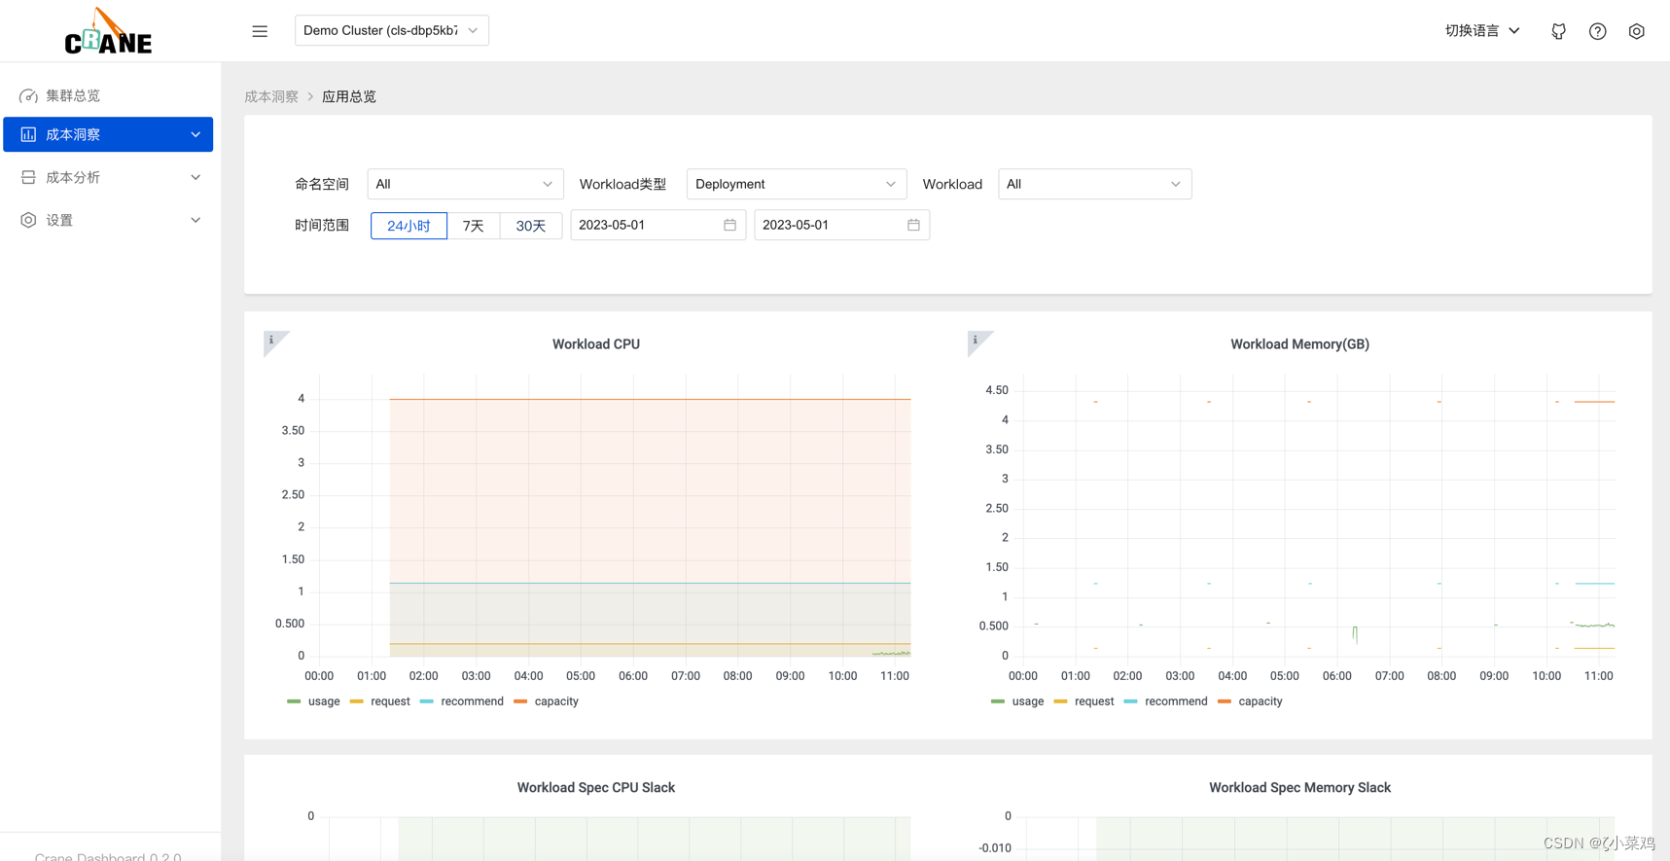Open the settings hexagon icon in header
This screenshot has height=861, width=1670.
point(1636,31)
